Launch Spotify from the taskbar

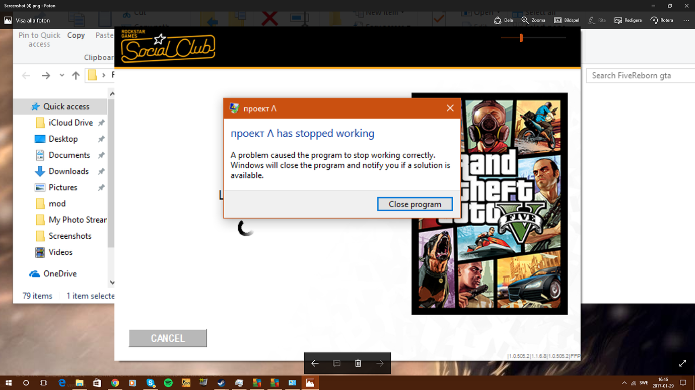(168, 383)
